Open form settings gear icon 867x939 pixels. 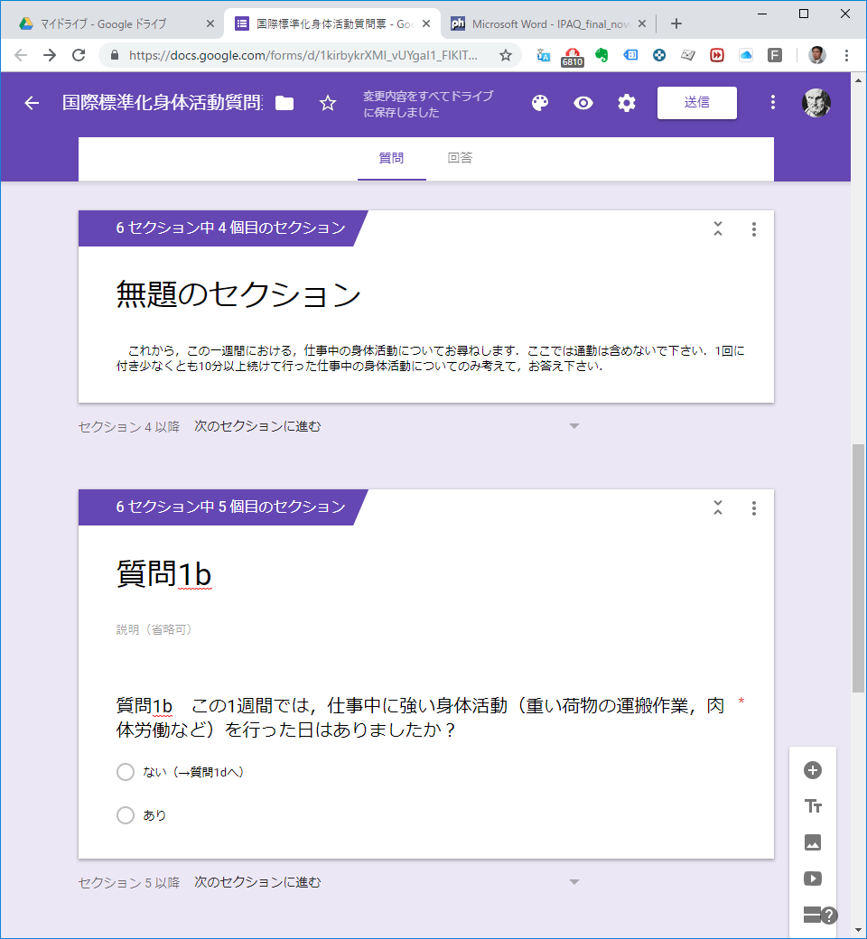[627, 103]
